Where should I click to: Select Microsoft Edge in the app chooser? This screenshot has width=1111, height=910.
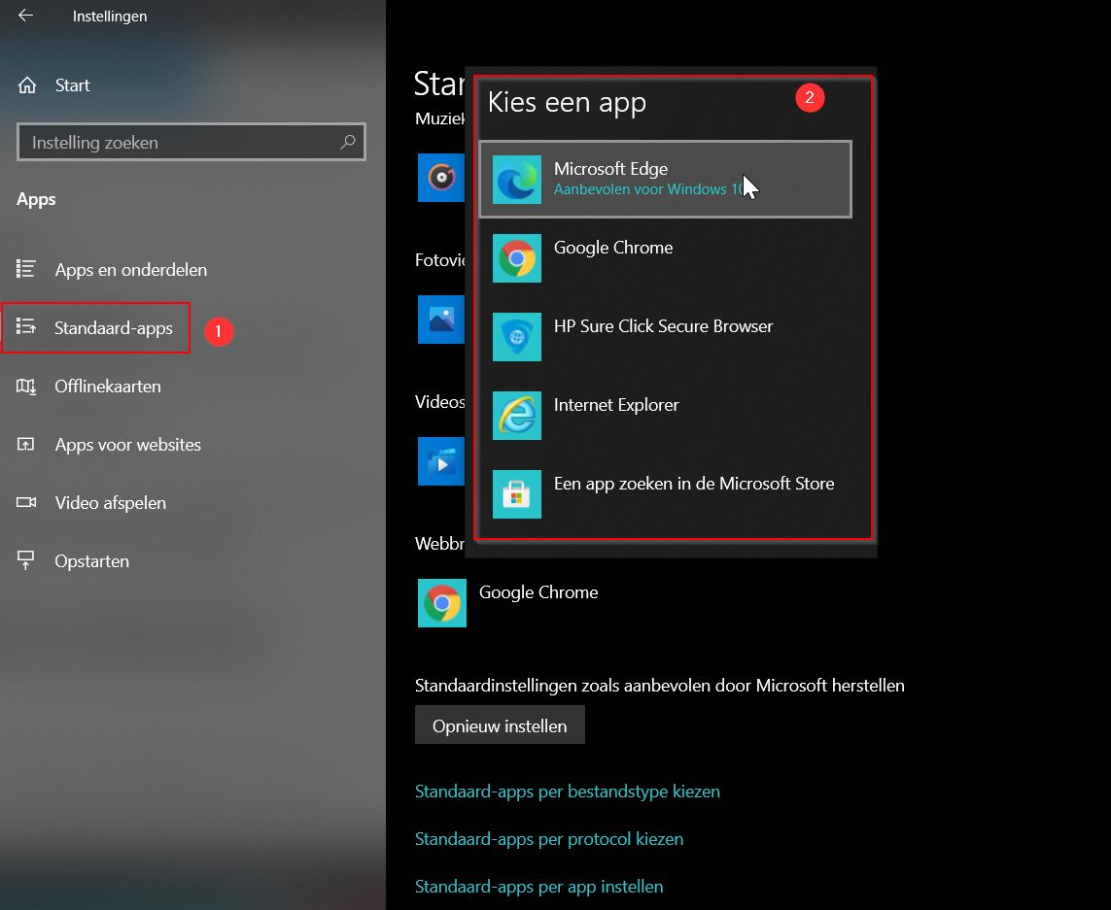coord(665,178)
